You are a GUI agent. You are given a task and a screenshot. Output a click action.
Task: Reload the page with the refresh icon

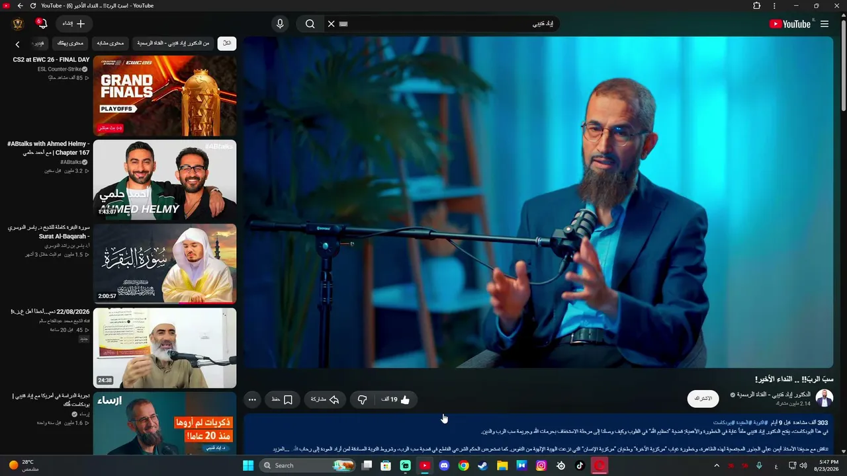33,6
